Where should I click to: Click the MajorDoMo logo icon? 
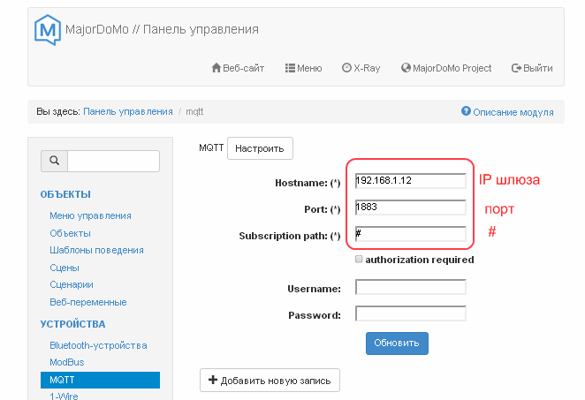pyautogui.click(x=48, y=30)
